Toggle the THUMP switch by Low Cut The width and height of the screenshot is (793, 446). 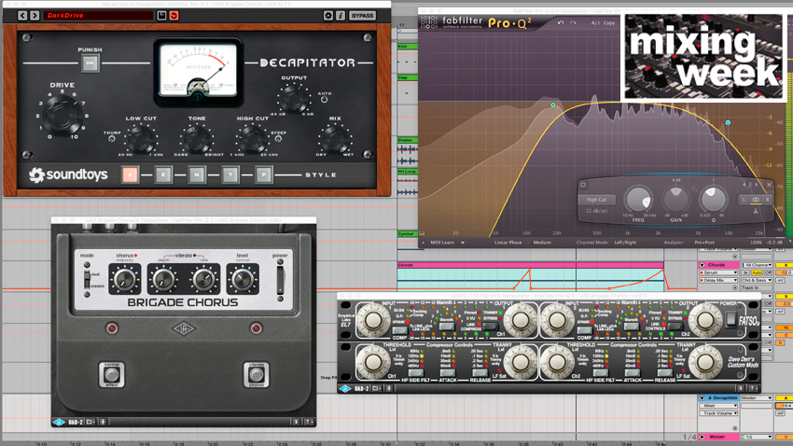112,138
